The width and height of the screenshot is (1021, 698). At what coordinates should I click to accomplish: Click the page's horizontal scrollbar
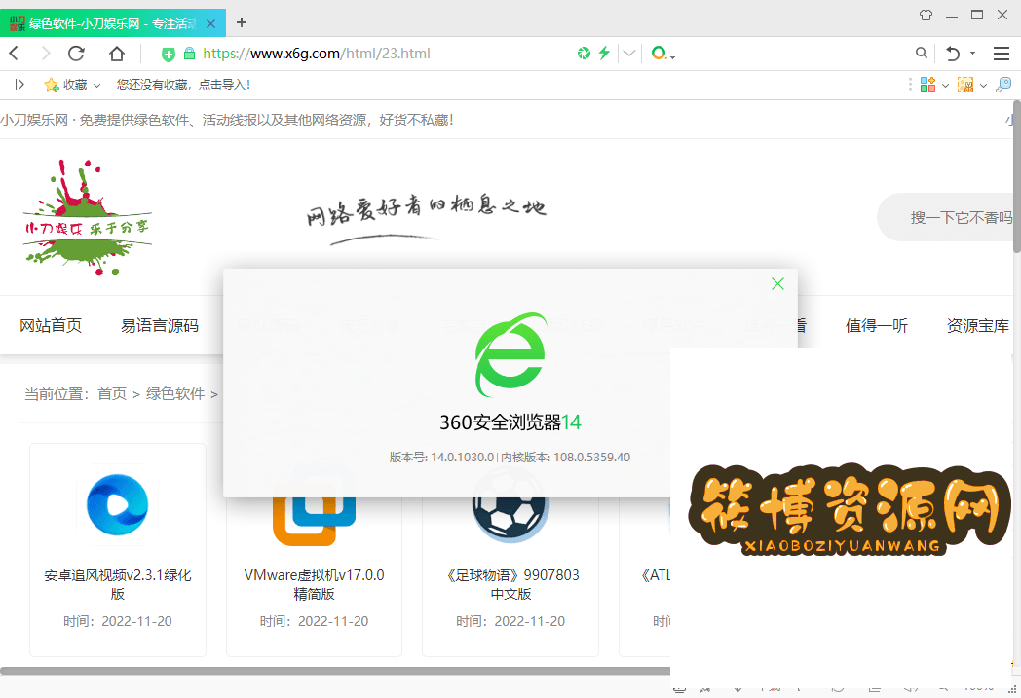[x=335, y=671]
